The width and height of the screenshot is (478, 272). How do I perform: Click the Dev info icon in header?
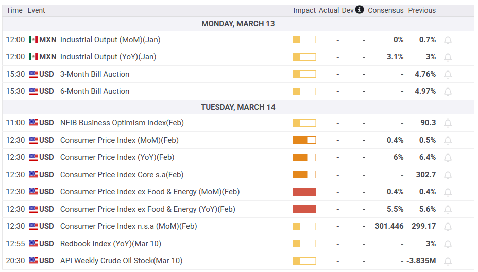(x=360, y=10)
